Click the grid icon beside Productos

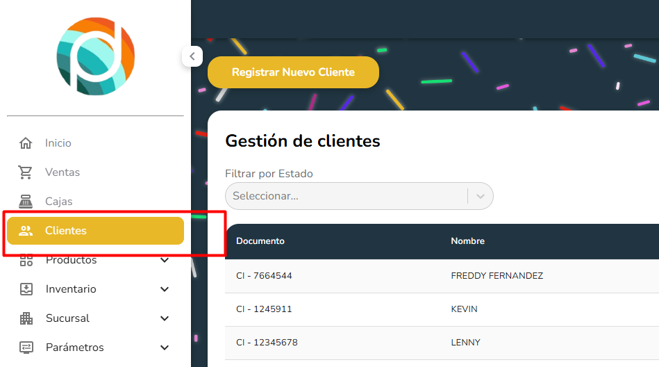[26, 261]
